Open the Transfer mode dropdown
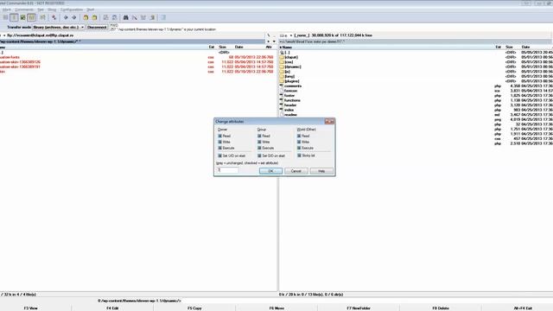553x311 pixels. point(58,27)
